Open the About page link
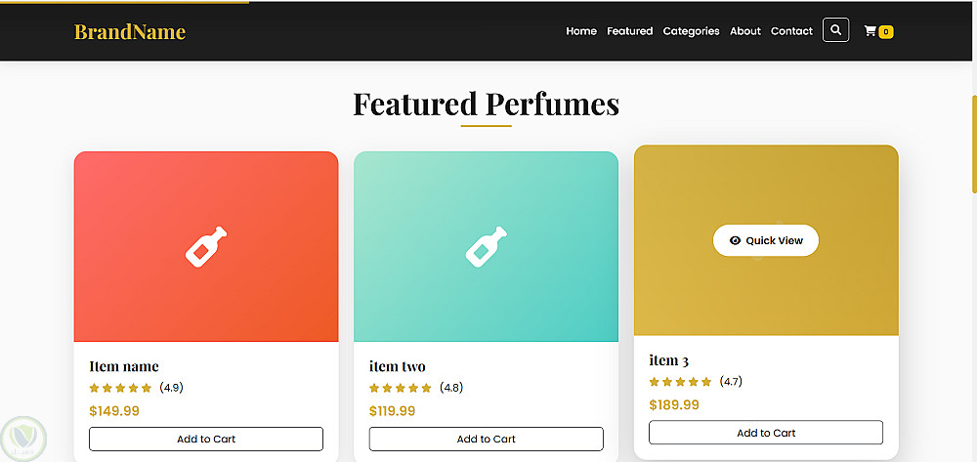 744,31
